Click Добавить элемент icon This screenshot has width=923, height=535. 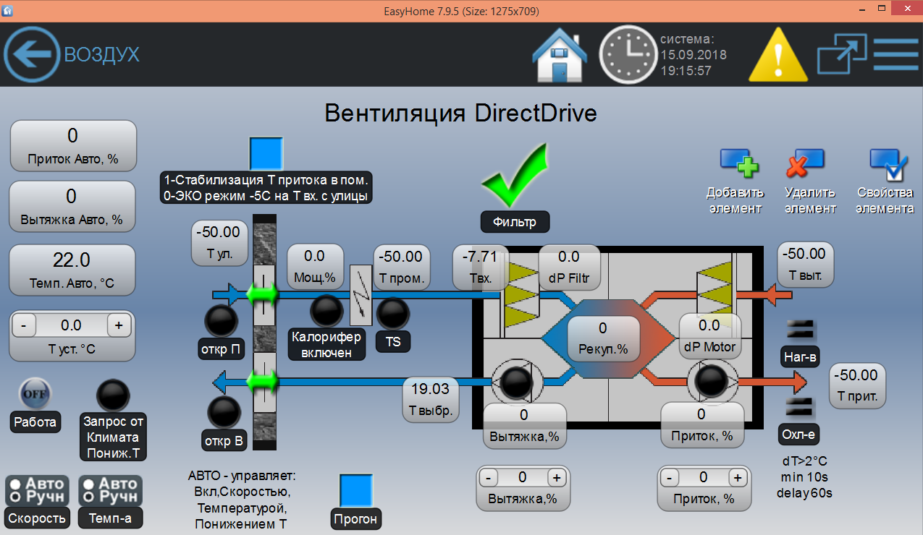[739, 162]
